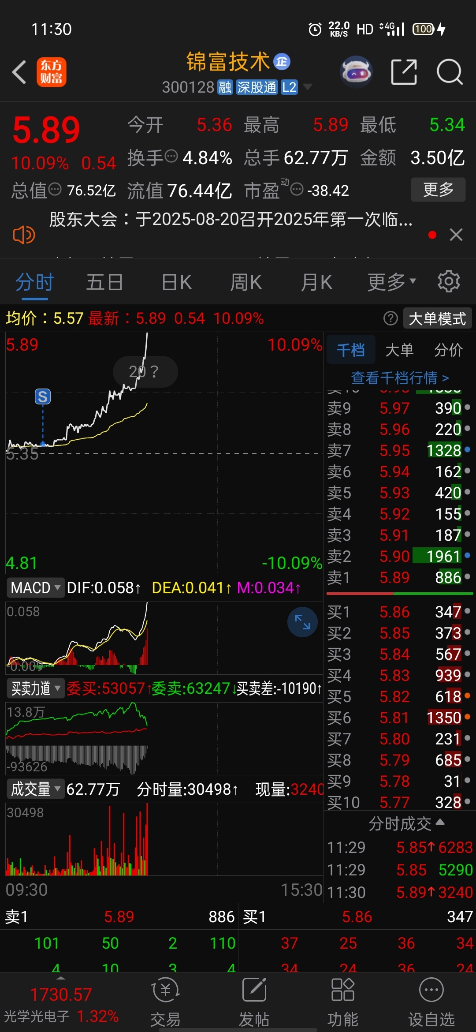Select the 分价 tab
Image resolution: width=476 pixels, height=1032 pixels.
(448, 350)
